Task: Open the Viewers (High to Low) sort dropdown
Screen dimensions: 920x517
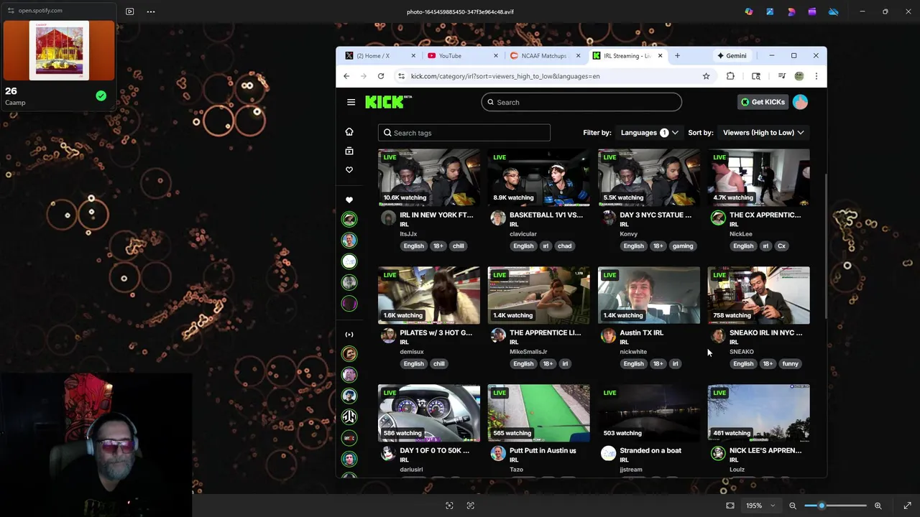Action: 763,132
